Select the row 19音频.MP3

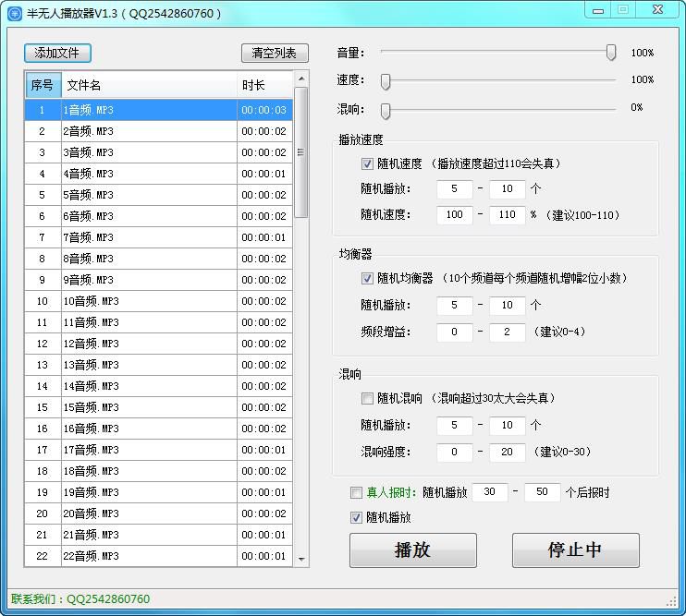[x=158, y=492]
